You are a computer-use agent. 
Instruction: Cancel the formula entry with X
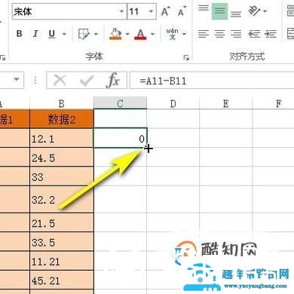(60, 81)
